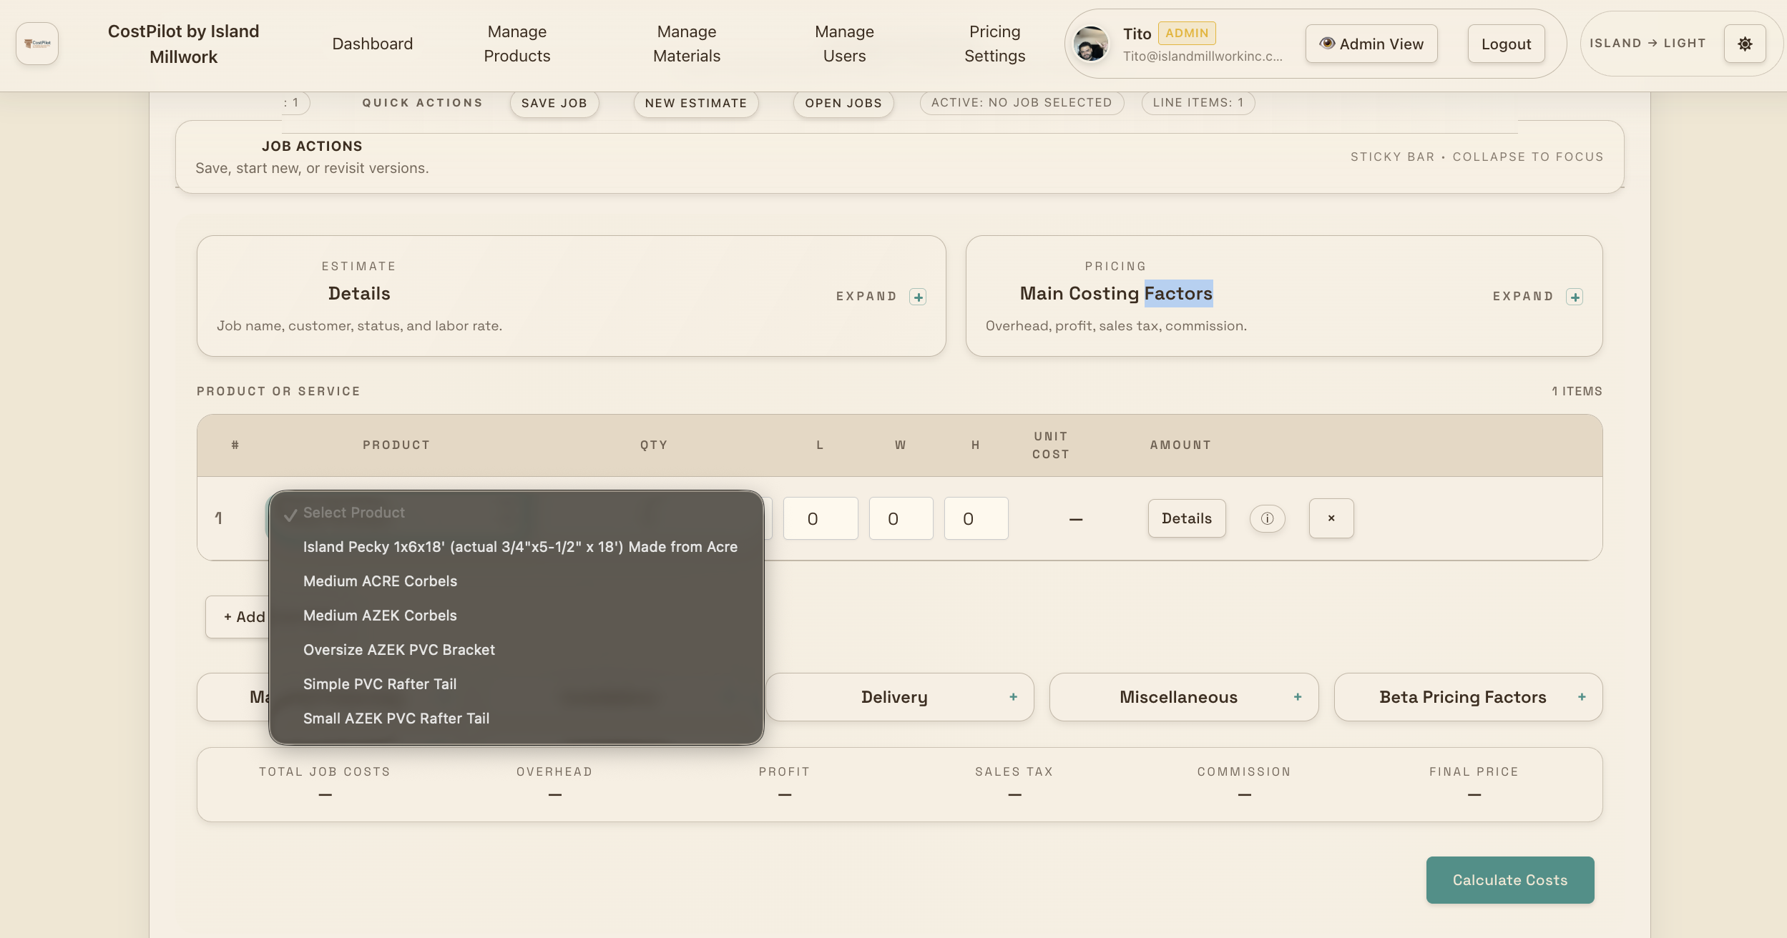Image resolution: width=1787 pixels, height=938 pixels.
Task: Expand the Miscellaneous section
Action: click(x=1184, y=697)
